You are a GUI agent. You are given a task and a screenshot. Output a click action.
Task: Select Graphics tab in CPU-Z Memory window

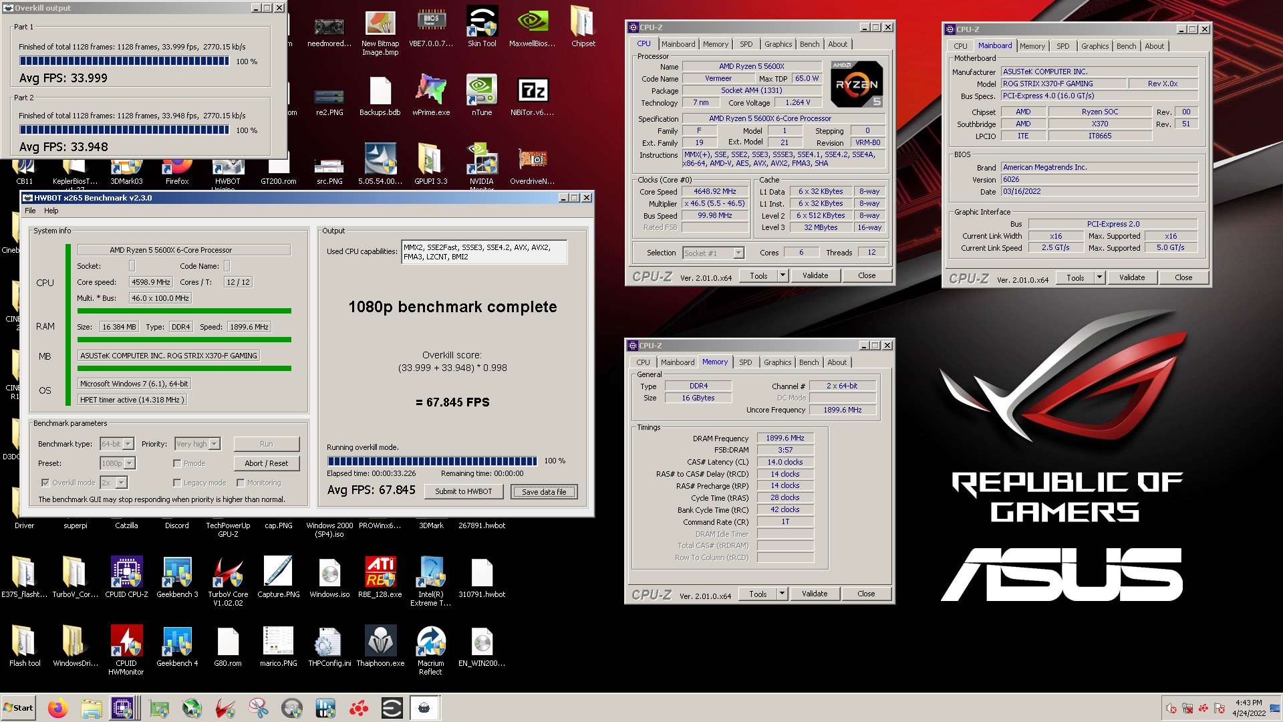[x=777, y=362]
